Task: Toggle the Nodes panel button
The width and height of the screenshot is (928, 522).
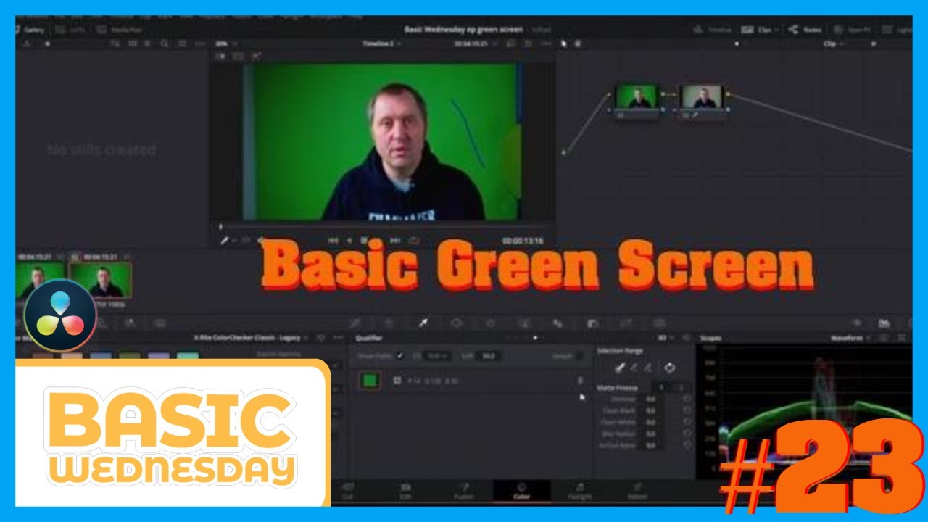Action: [x=804, y=30]
